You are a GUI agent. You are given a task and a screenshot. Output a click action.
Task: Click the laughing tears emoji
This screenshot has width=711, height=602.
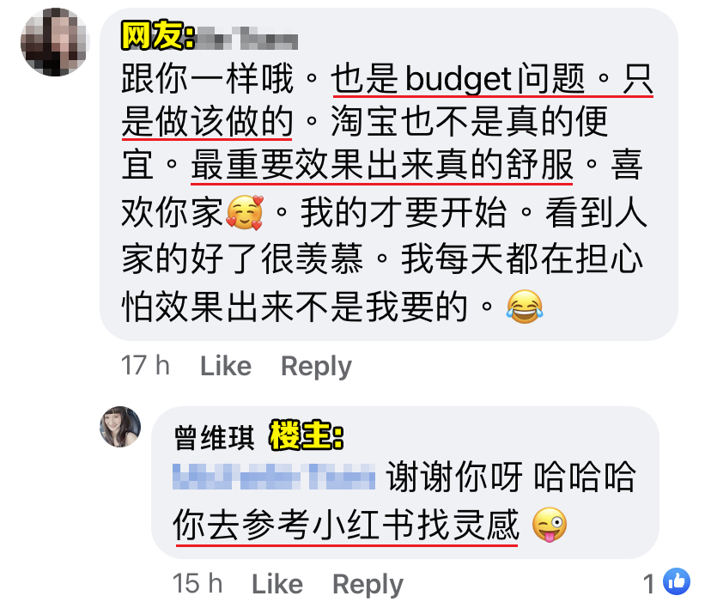tap(524, 307)
